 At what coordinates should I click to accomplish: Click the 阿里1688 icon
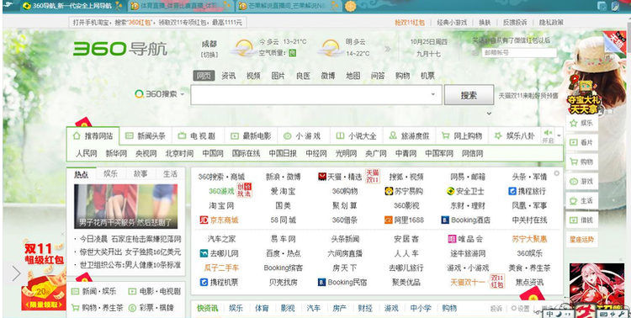click(389, 220)
